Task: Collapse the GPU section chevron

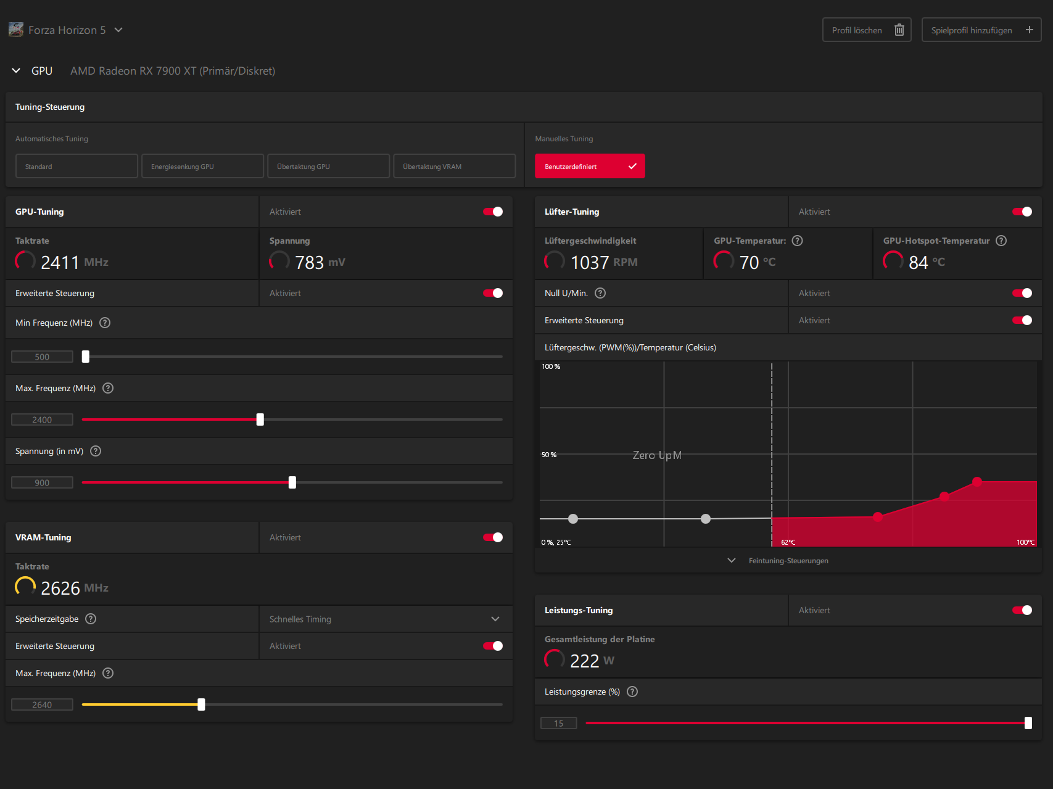Action: pos(16,70)
